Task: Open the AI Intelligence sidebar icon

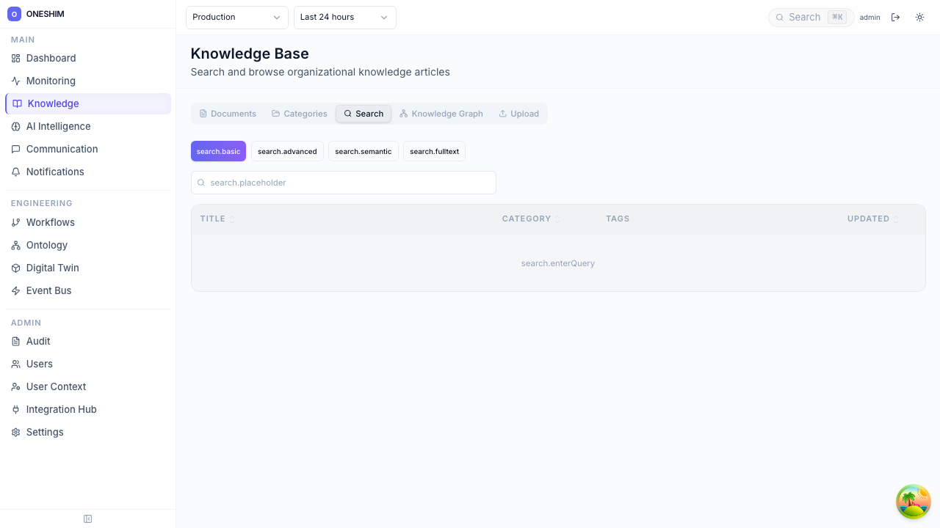Action: pyautogui.click(x=15, y=126)
